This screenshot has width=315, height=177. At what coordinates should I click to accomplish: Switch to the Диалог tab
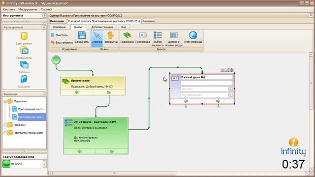(78, 27)
